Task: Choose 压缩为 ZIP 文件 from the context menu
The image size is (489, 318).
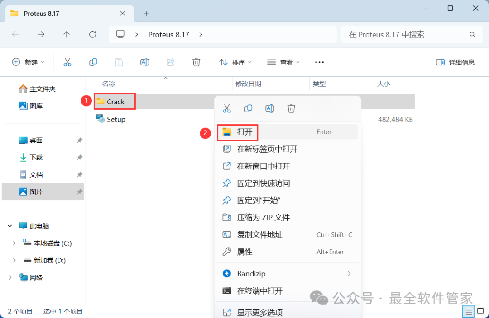Action: [263, 218]
